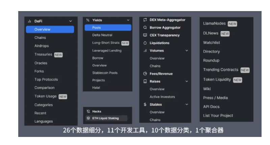
Task: Open Chains under Stables
Action: click(x=155, y=120)
